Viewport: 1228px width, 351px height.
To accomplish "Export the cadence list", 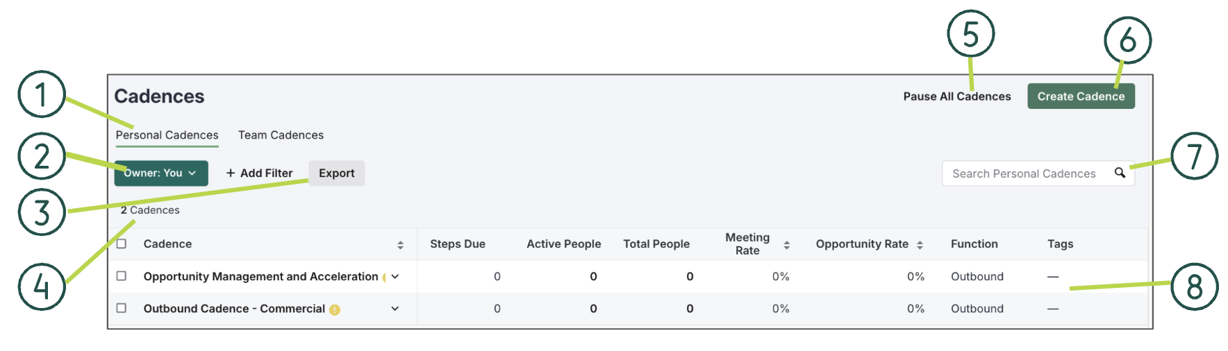I will pyautogui.click(x=337, y=173).
